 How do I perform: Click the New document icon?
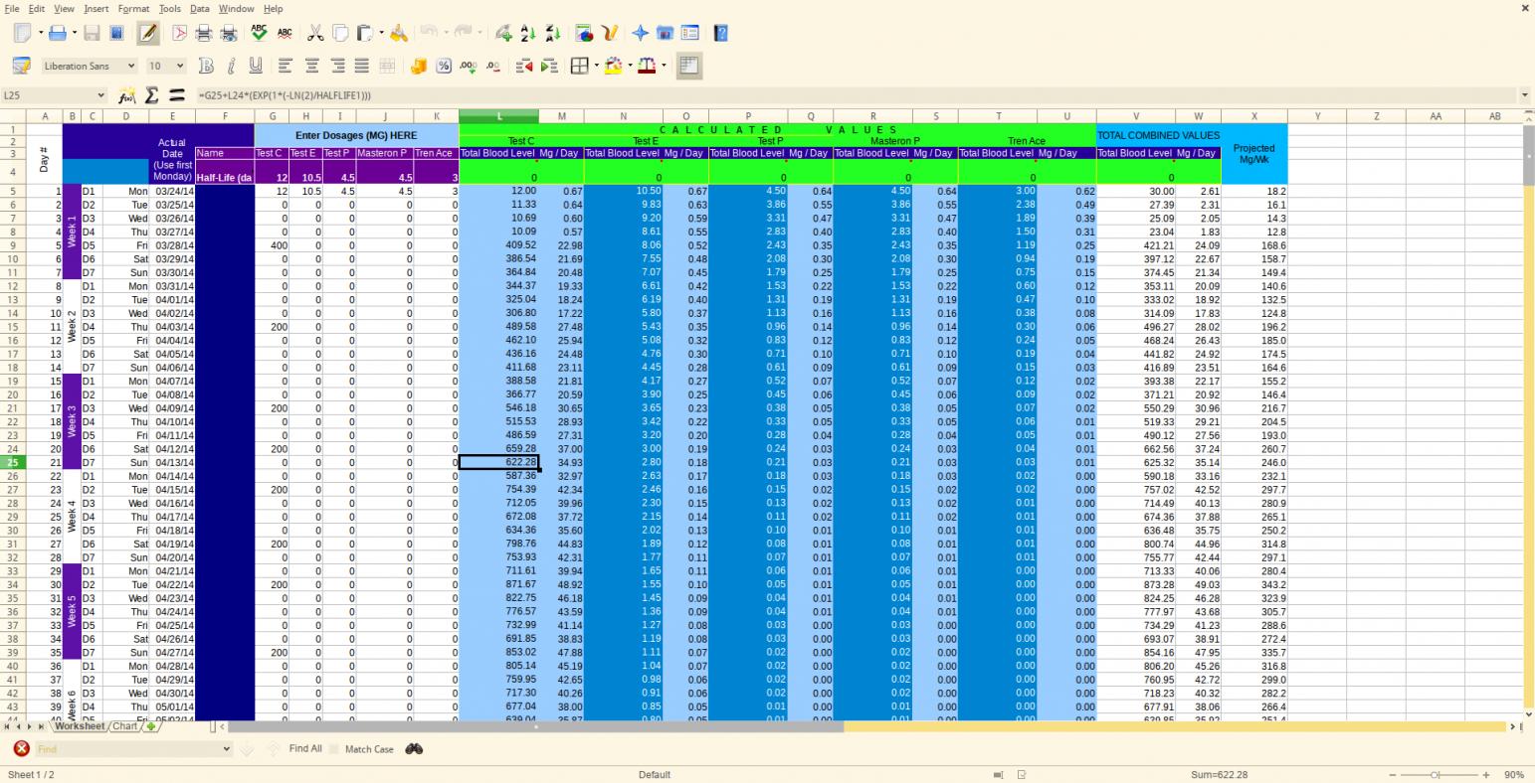(23, 33)
